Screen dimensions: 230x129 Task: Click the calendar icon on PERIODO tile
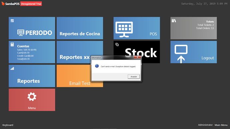[x=12, y=21]
